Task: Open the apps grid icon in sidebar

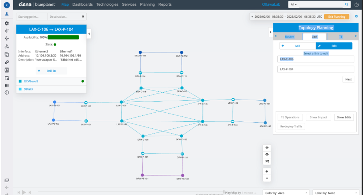Action: tap(7, 85)
